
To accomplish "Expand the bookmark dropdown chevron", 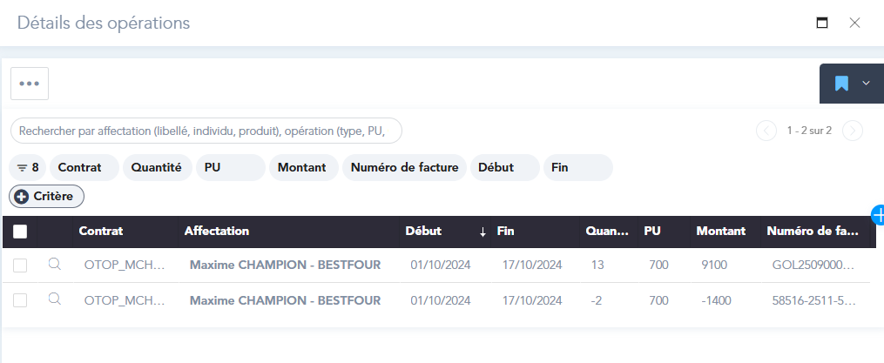I will coord(866,84).
